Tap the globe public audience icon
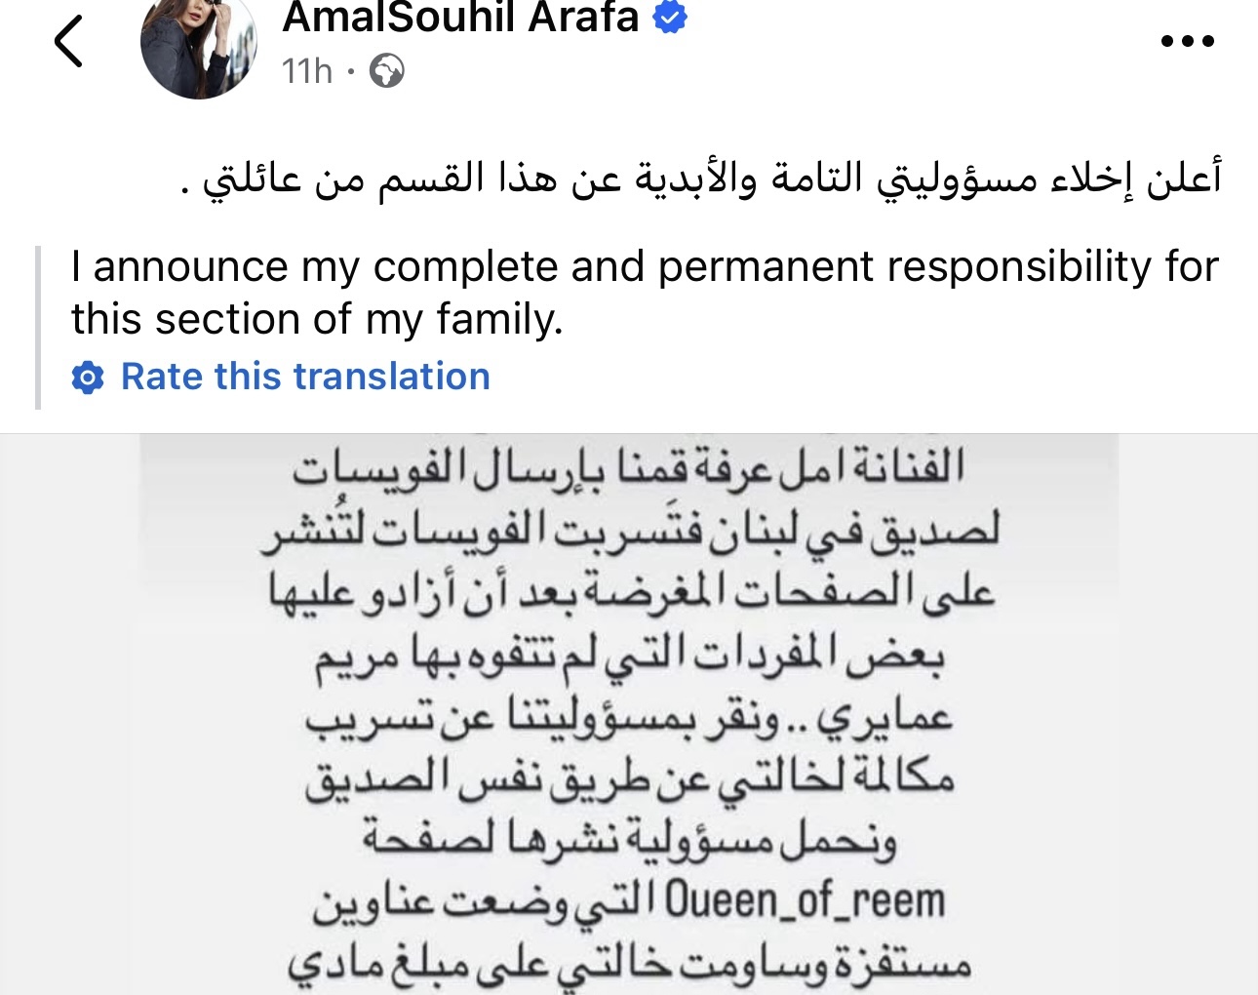Screen dimensions: 1258x995 coord(386,71)
